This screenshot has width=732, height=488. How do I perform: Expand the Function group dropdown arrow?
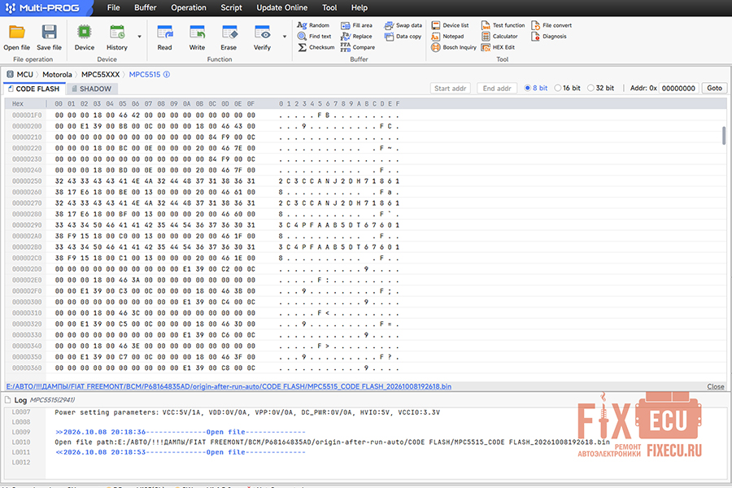pyautogui.click(x=285, y=37)
